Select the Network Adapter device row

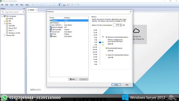(x=69, y=27)
